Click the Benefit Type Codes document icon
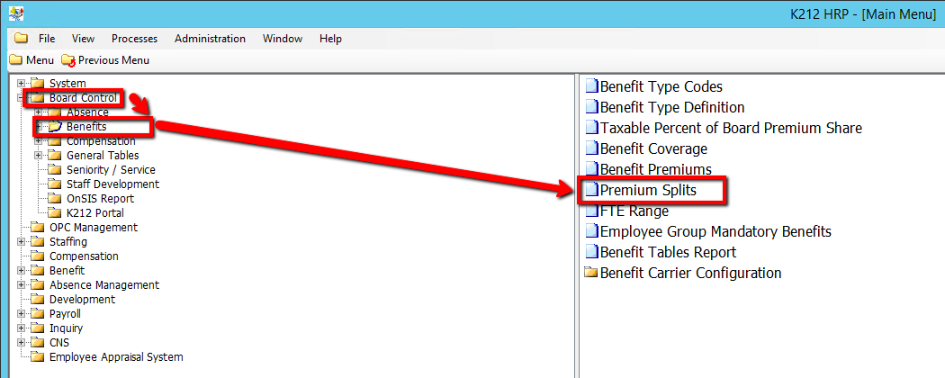 (591, 87)
